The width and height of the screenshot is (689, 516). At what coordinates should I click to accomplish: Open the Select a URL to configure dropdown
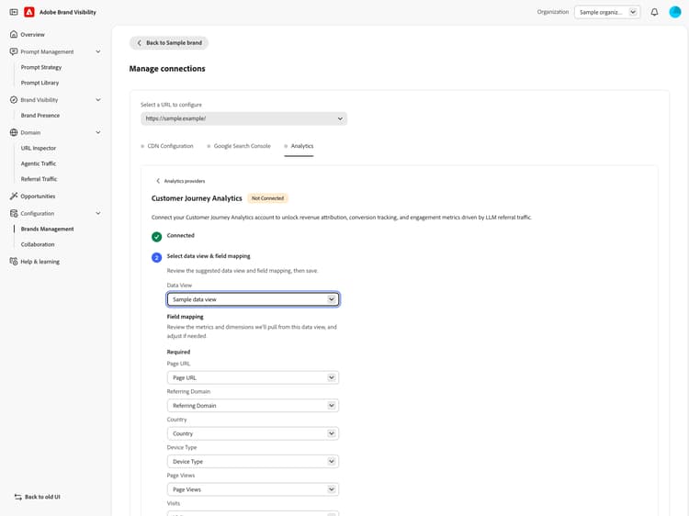click(x=243, y=118)
